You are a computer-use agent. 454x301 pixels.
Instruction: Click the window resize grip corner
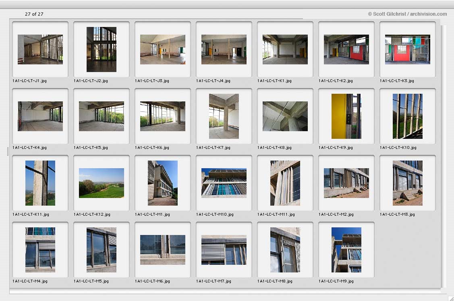tap(451, 298)
